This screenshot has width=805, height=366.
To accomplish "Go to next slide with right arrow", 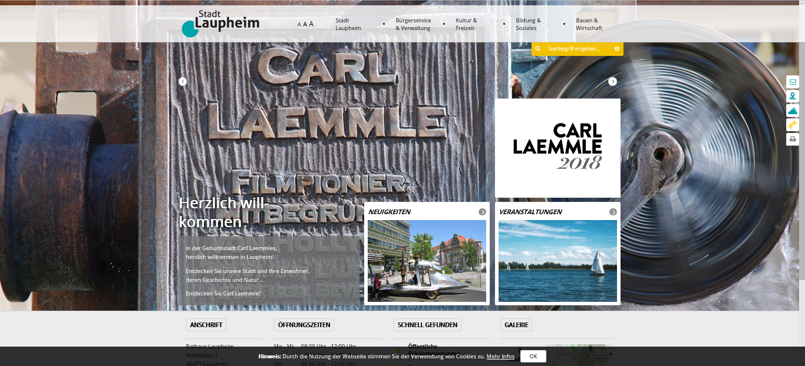I will (x=613, y=81).
